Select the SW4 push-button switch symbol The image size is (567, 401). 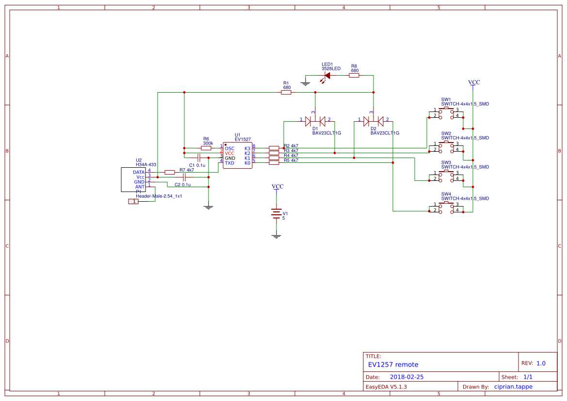[446, 207]
